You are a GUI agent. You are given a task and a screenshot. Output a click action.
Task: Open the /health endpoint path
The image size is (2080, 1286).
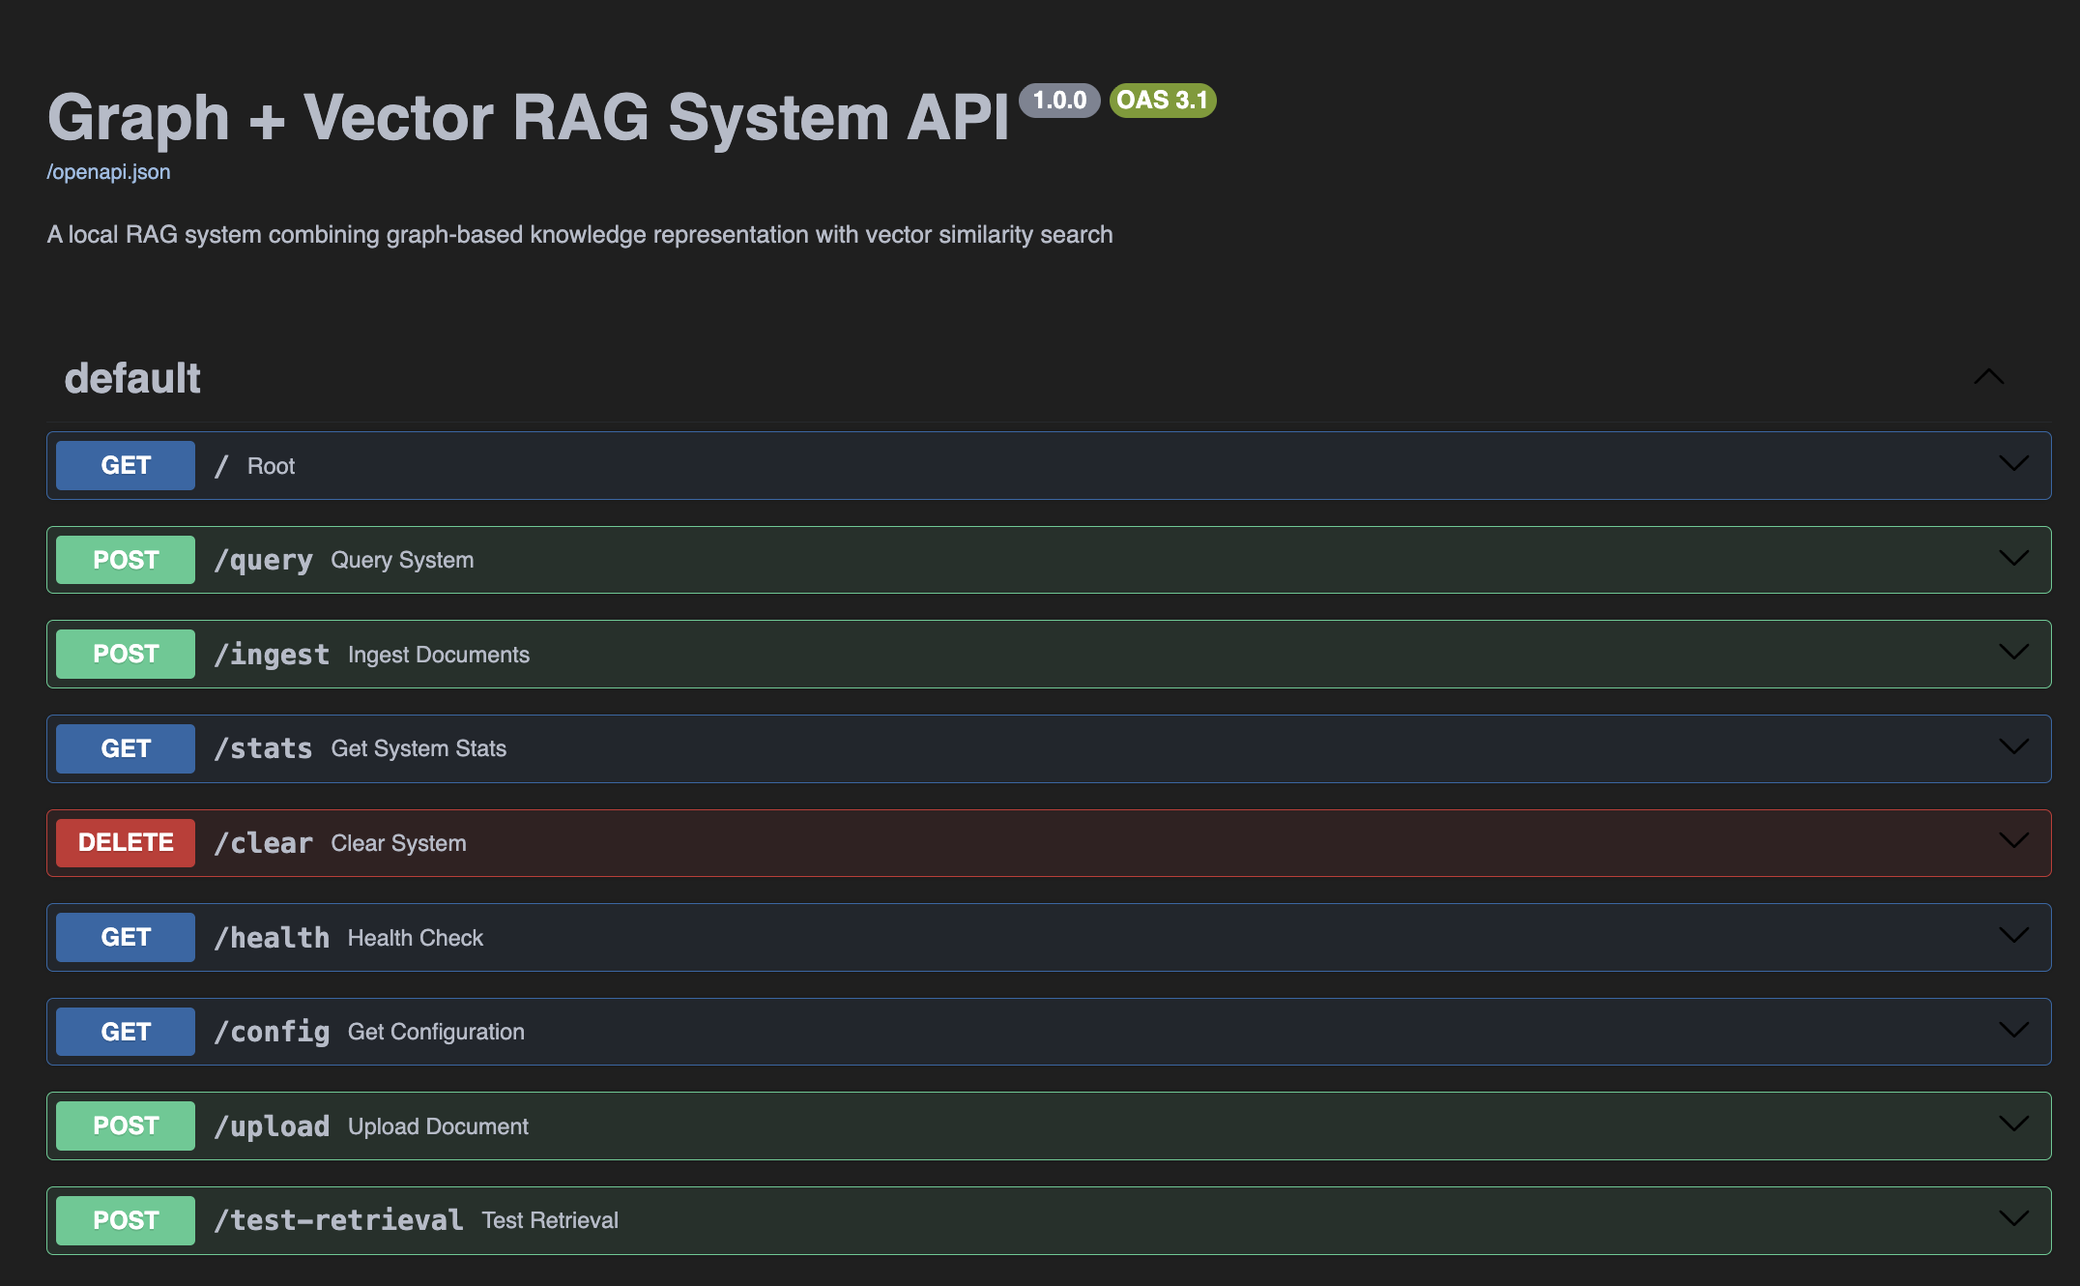272,937
